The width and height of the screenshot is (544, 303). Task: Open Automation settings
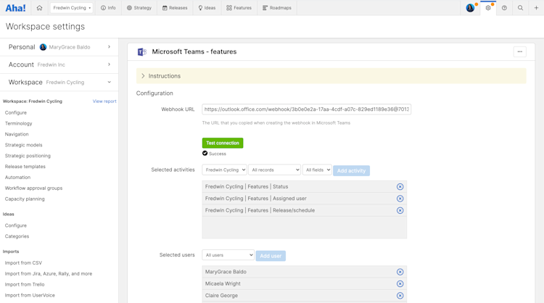[17, 177]
